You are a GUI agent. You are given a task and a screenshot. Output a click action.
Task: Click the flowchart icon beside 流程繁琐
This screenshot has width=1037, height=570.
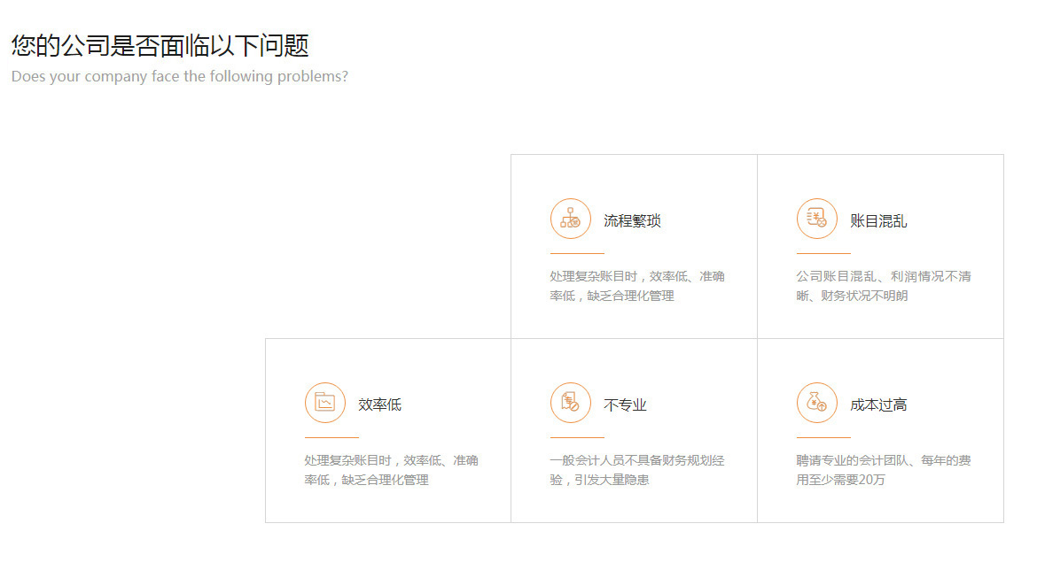point(570,219)
